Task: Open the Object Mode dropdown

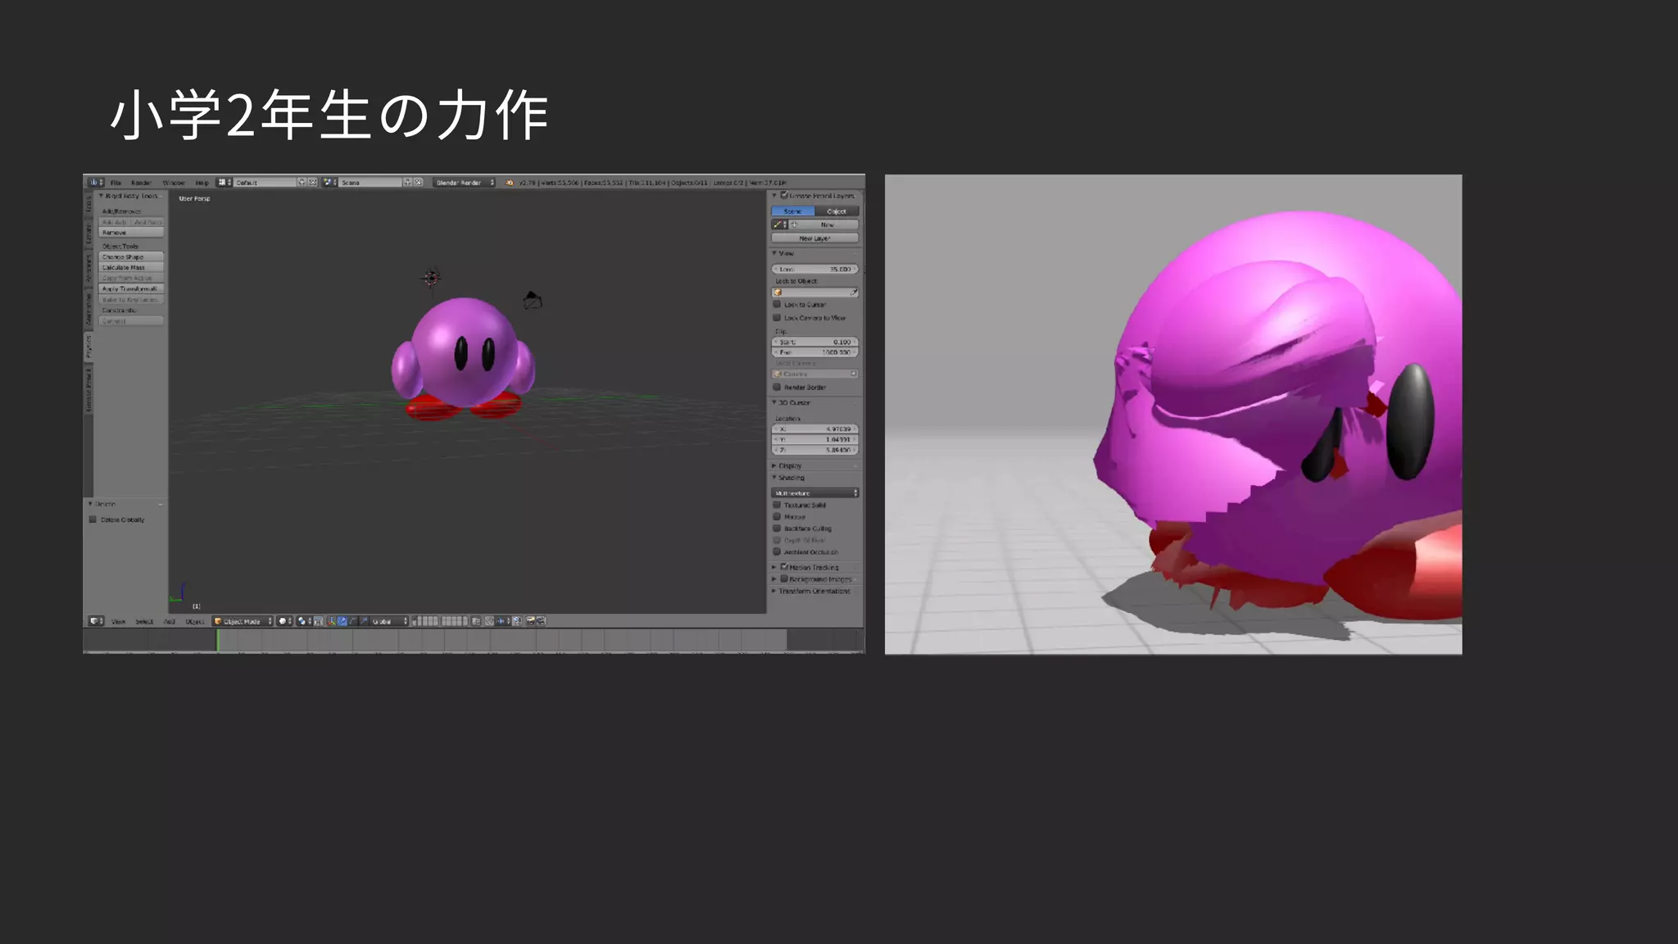Action: coord(243,621)
